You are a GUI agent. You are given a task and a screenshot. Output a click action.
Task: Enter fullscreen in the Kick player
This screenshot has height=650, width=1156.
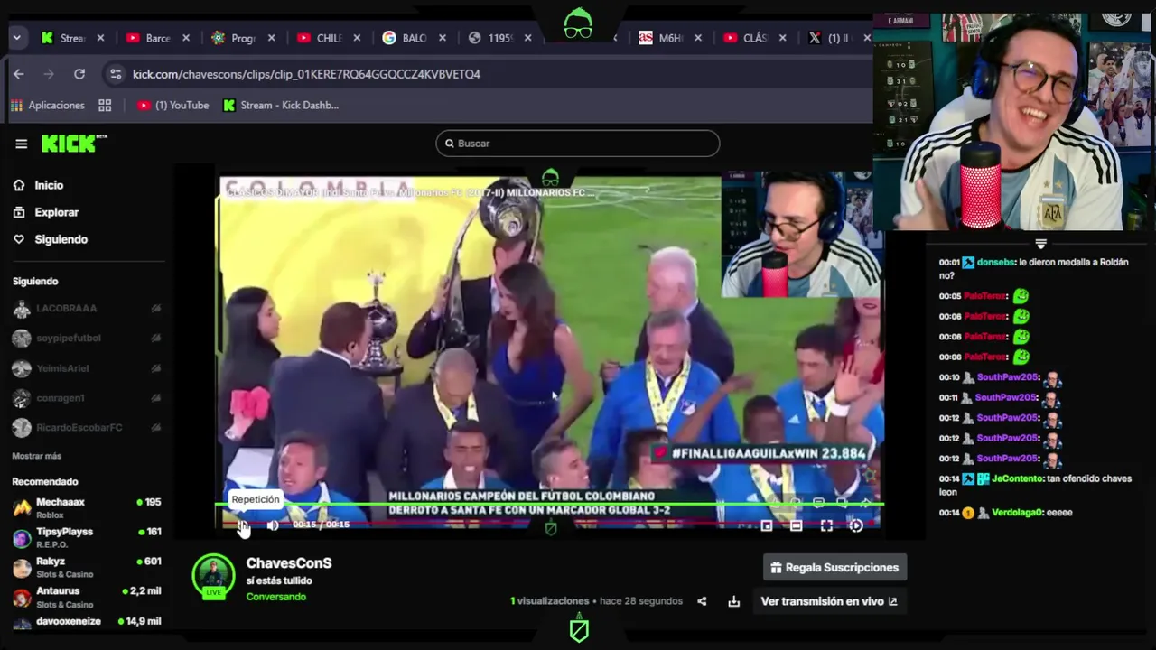[826, 525]
